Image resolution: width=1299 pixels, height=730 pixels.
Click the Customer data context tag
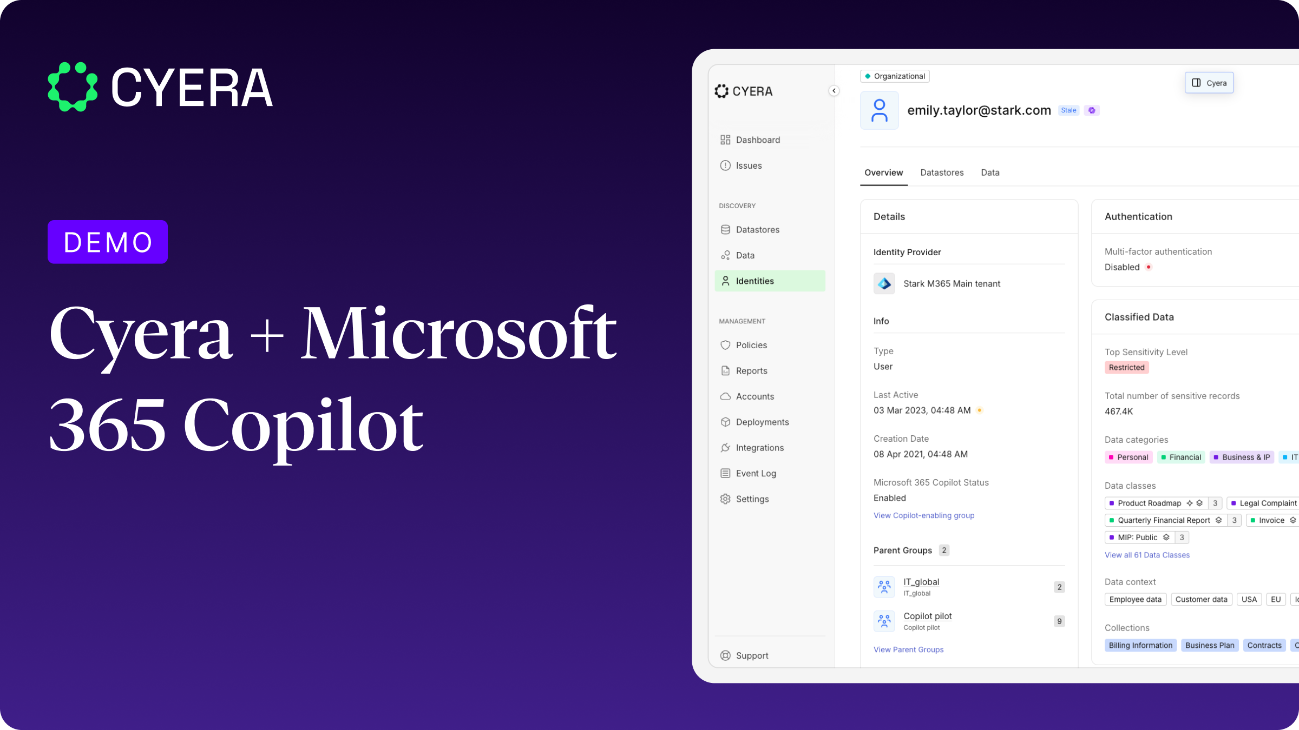point(1201,600)
